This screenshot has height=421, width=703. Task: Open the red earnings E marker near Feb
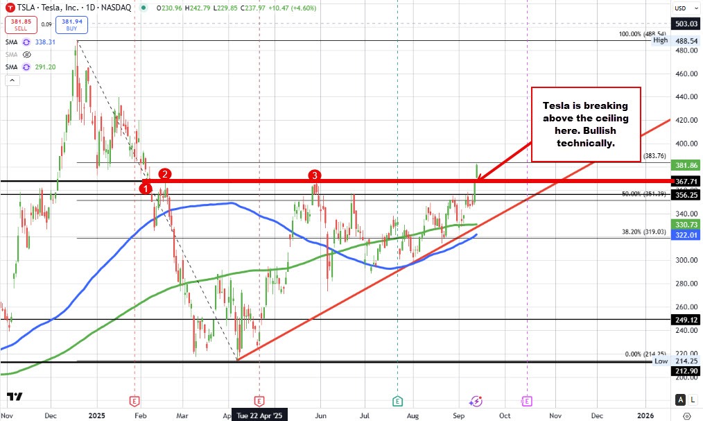tap(134, 401)
